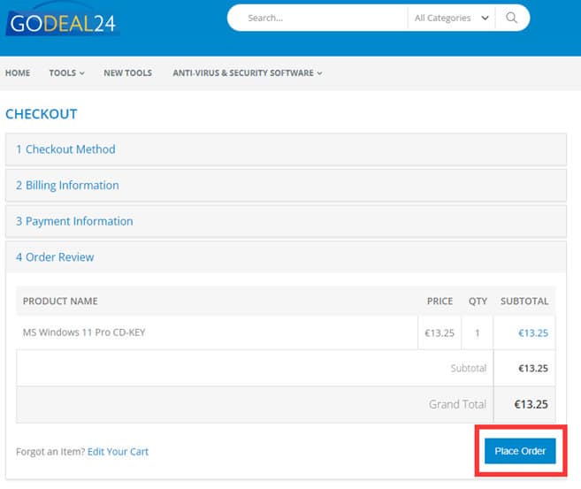Expand Anti-Virus & Security Software menu
The height and width of the screenshot is (489, 581).
coord(247,73)
